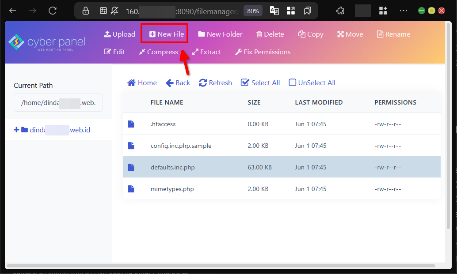Click the Current Path input field
457x274 pixels.
click(x=58, y=103)
